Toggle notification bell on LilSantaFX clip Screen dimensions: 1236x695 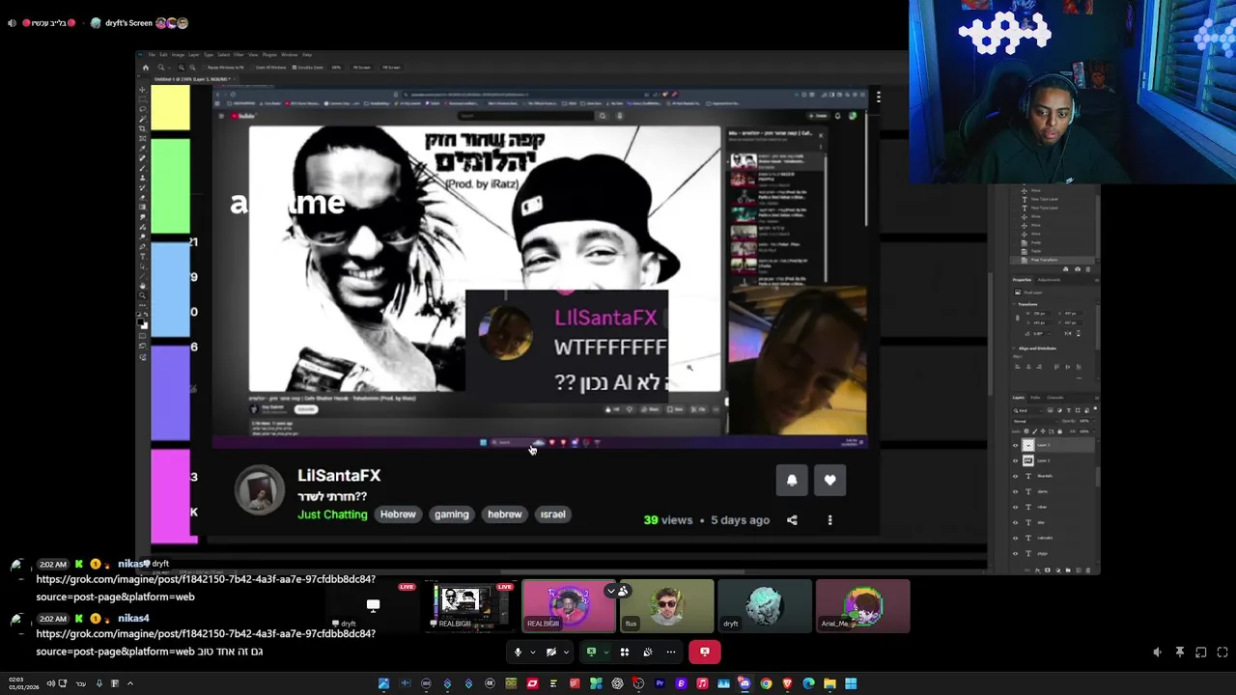tap(792, 480)
